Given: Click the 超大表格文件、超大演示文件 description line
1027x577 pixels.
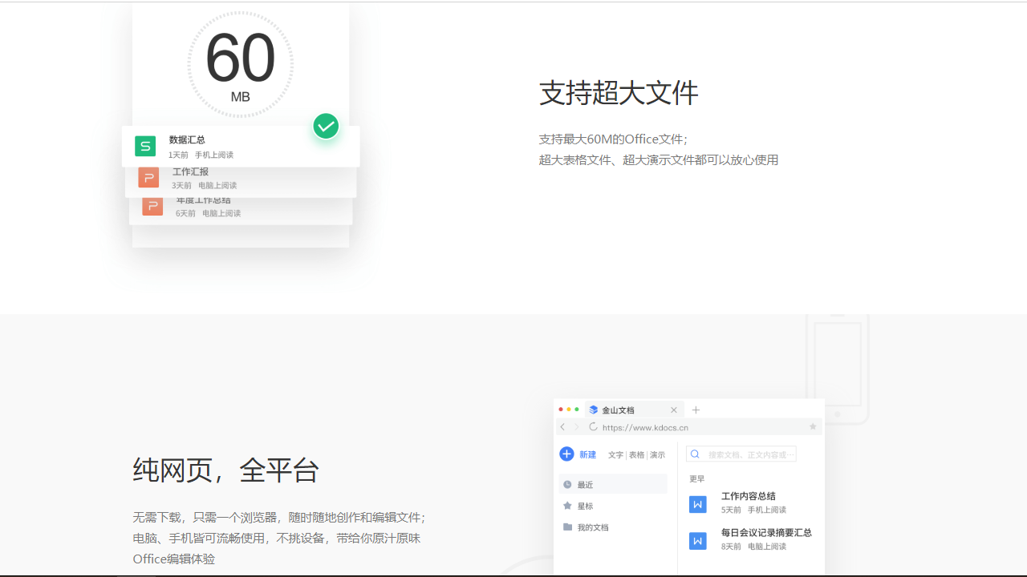Looking at the screenshot, I should click(659, 159).
